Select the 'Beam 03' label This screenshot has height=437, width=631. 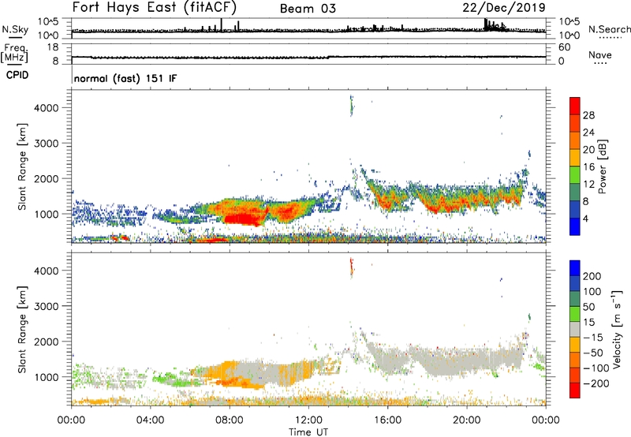(308, 9)
